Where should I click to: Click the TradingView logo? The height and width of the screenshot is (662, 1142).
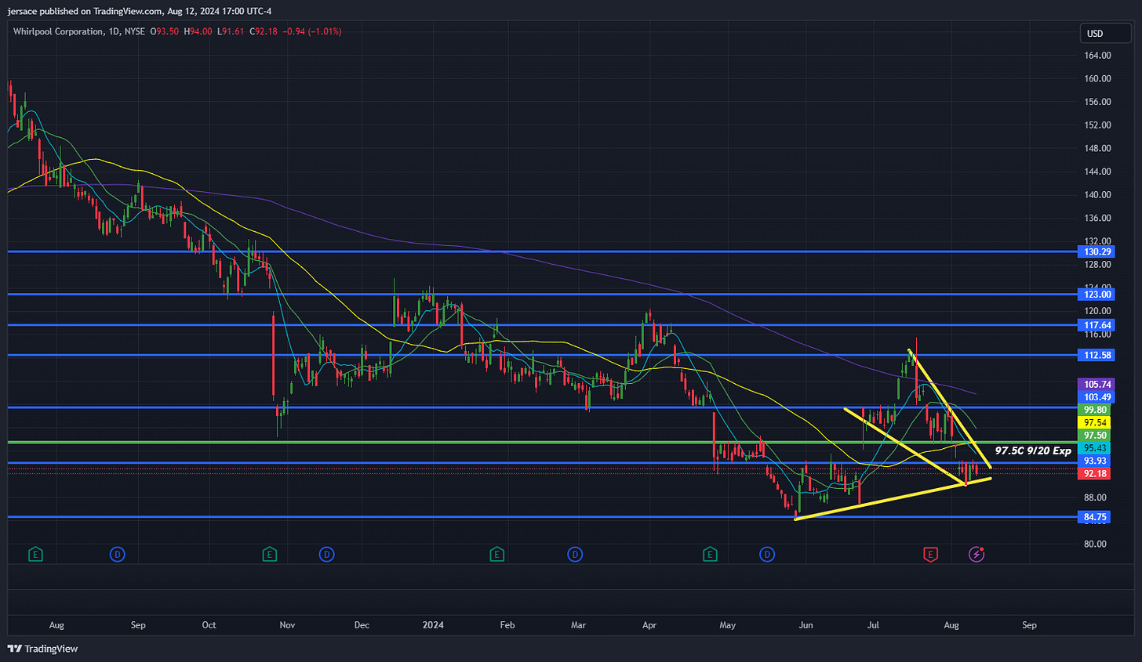click(x=43, y=649)
